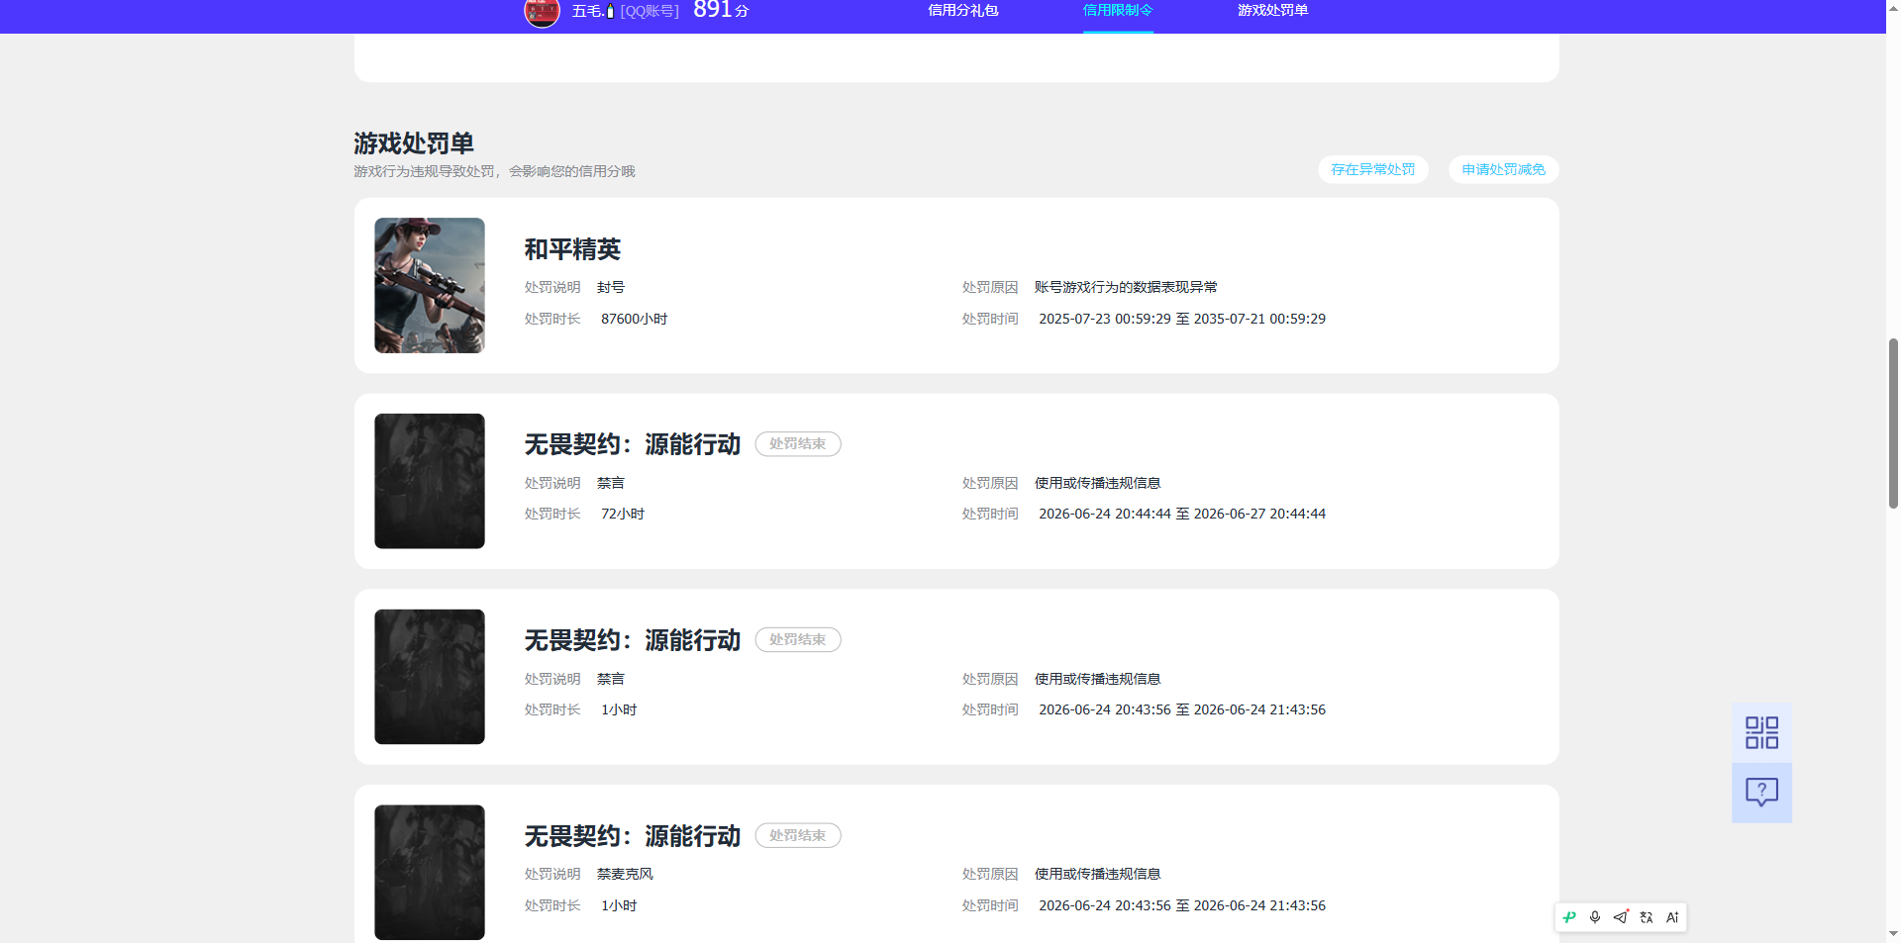Click the 72小时 duration value
Screen dimensions: 1901x943
tap(623, 514)
